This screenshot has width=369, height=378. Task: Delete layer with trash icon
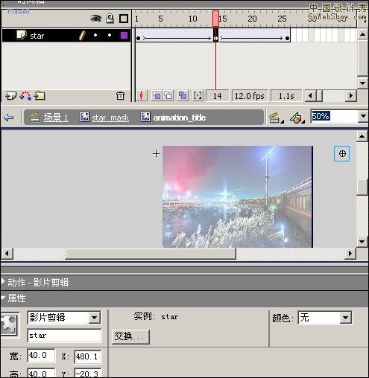click(120, 96)
